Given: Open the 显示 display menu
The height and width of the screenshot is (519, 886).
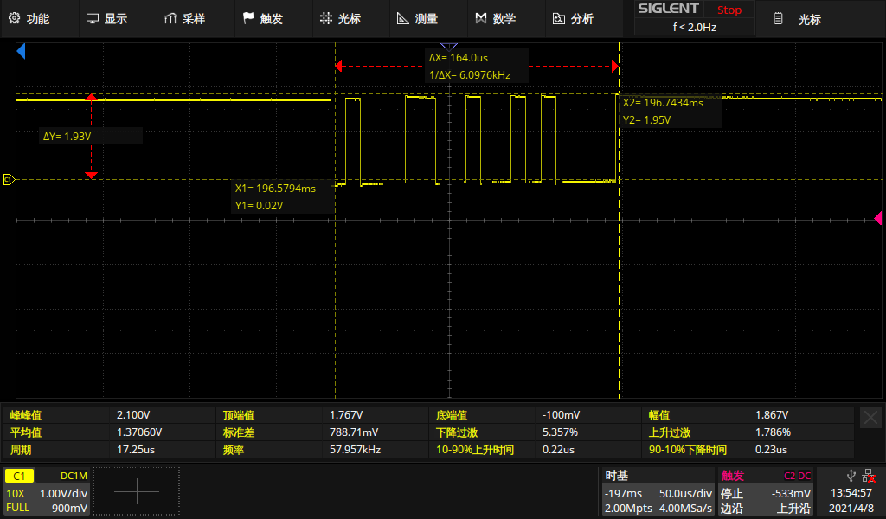Looking at the screenshot, I should click(x=106, y=18).
